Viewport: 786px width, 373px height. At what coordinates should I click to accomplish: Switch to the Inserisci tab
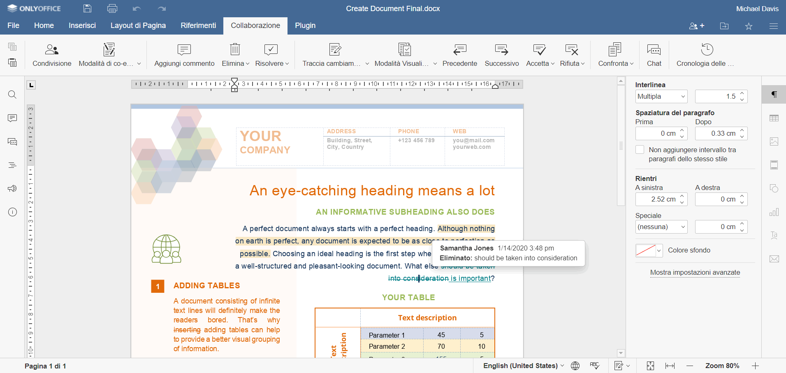(x=82, y=25)
